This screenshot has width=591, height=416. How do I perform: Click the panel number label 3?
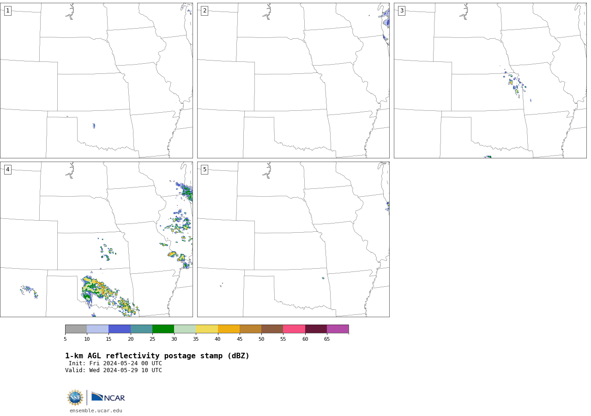click(402, 11)
